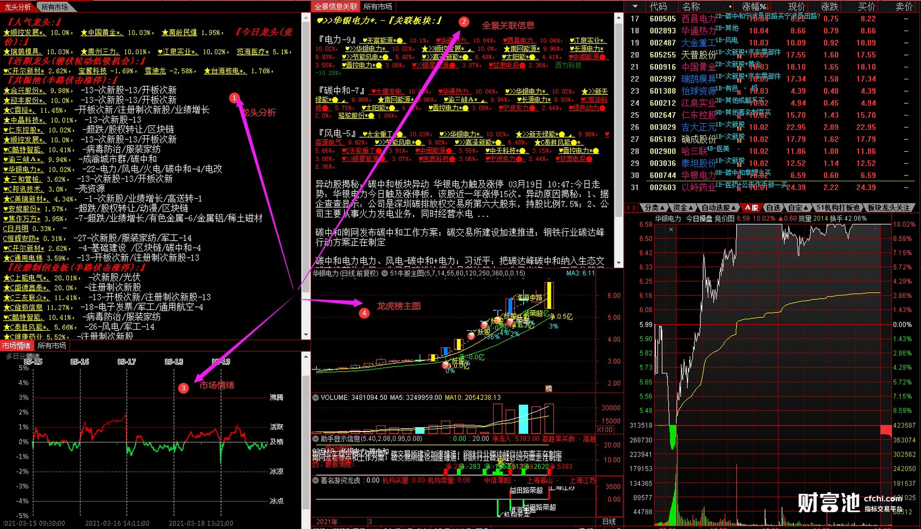Select the 龙头分析 panel tab
Screen dimensions: 921x529
(18, 7)
